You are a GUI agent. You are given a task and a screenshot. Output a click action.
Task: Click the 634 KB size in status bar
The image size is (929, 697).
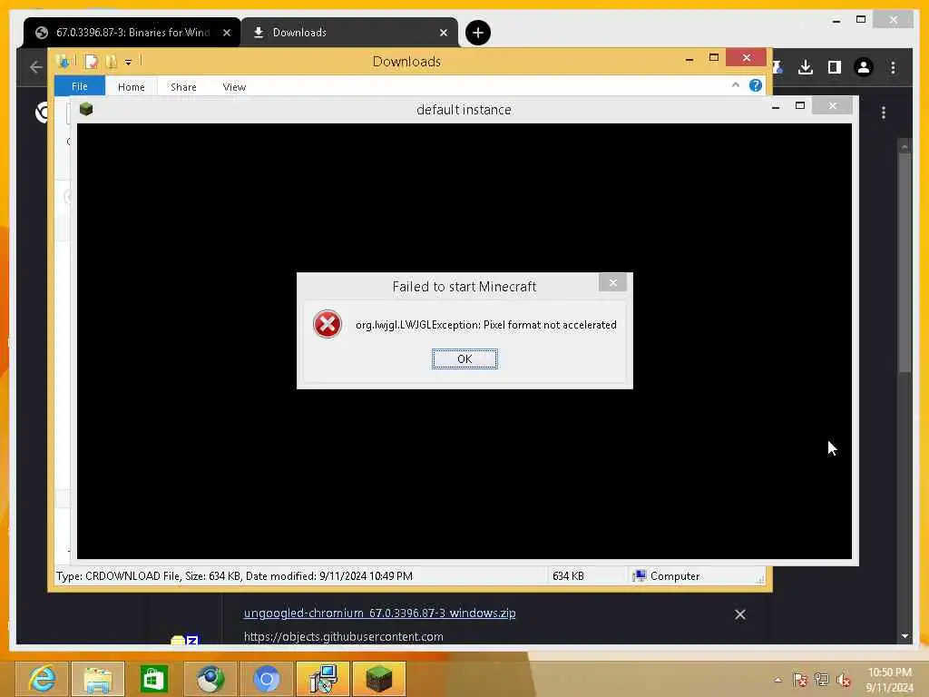568,575
